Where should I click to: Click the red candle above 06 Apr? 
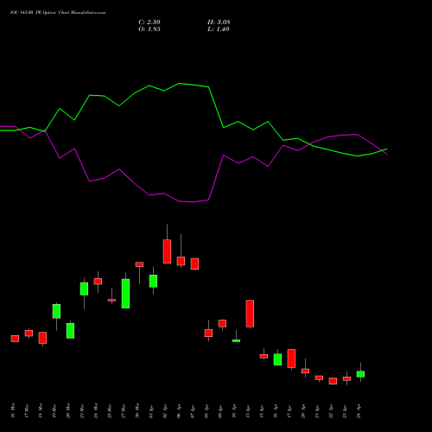click(181, 261)
